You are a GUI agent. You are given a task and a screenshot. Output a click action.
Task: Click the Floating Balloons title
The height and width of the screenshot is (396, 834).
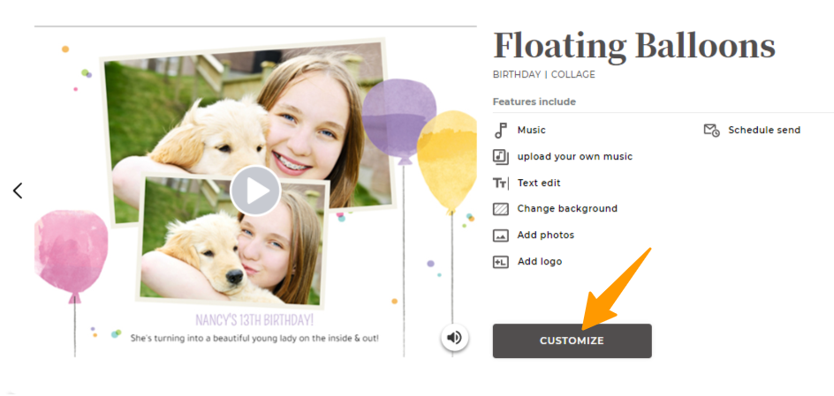click(x=634, y=46)
